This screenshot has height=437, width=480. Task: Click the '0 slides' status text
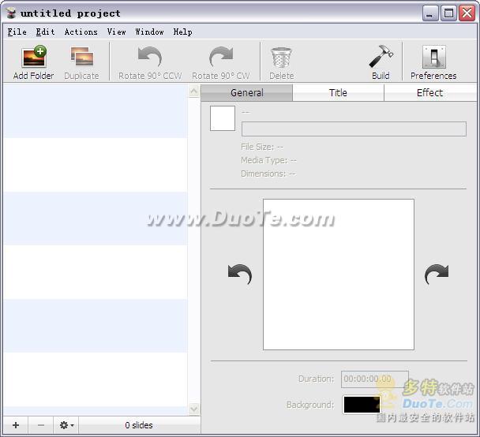pos(139,425)
